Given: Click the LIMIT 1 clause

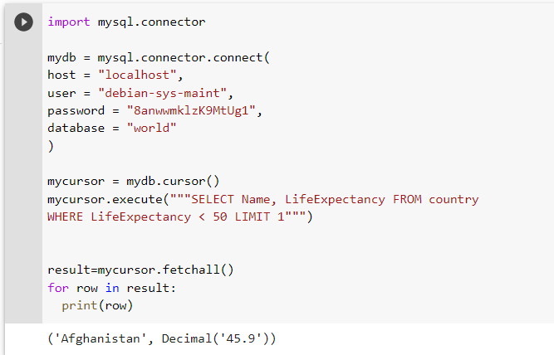Looking at the screenshot, I should pos(259,216).
